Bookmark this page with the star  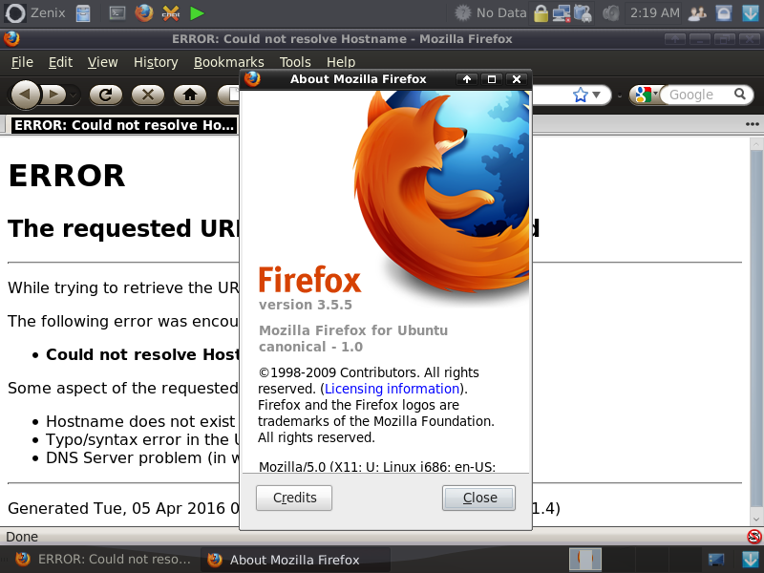coord(581,95)
